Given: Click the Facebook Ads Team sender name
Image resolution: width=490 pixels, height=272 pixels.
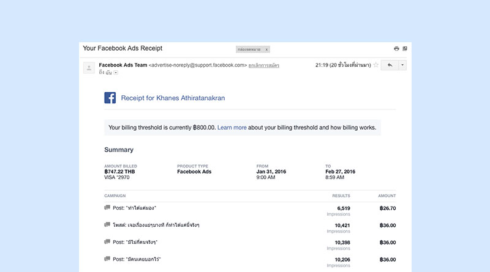Looking at the screenshot, I should pos(123,65).
